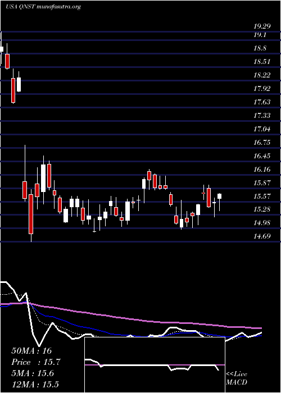281x393 pixels.
Task: Click the 19.1 price axis label
Action: [260, 35]
